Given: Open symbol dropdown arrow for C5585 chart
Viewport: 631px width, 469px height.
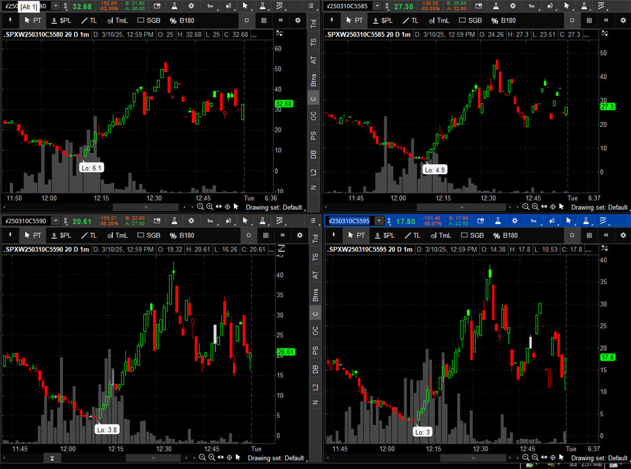Looking at the screenshot, I should [377, 6].
